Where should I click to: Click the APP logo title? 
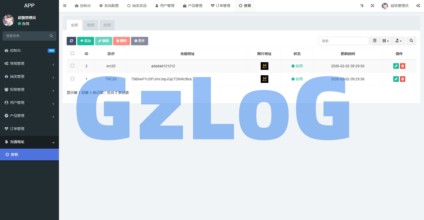click(x=29, y=6)
